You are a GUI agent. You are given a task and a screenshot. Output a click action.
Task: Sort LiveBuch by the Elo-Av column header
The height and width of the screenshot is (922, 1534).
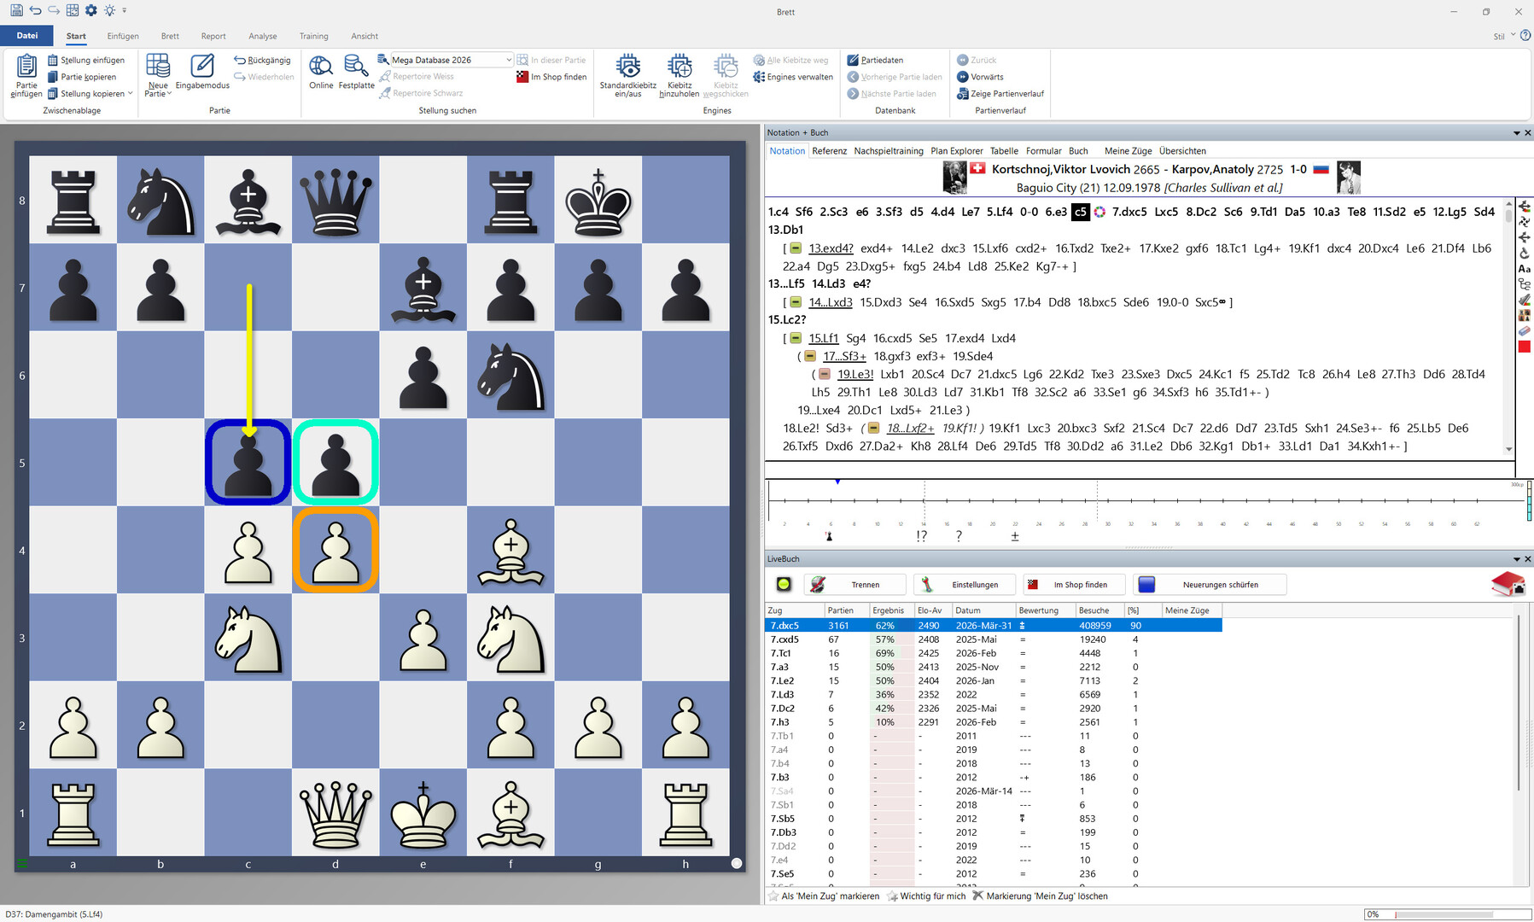coord(932,610)
